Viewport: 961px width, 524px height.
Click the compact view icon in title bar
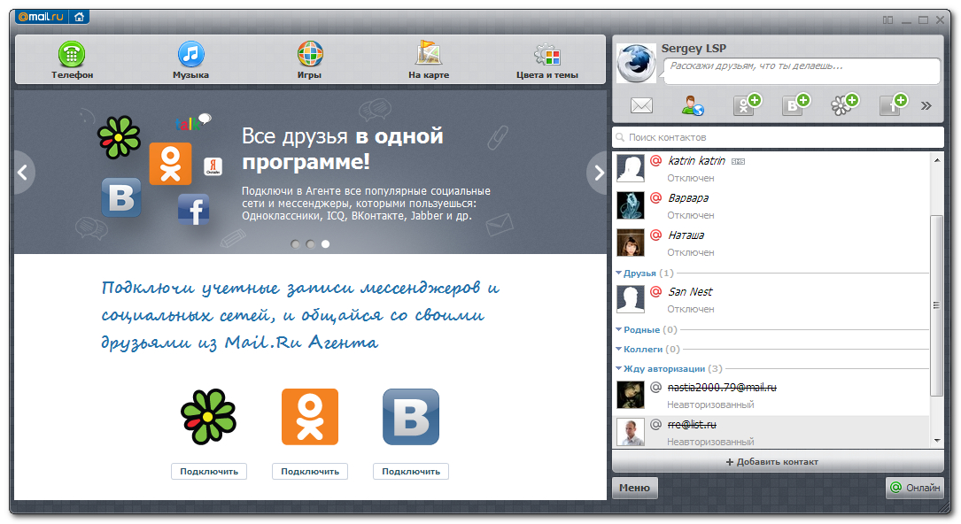point(887,20)
